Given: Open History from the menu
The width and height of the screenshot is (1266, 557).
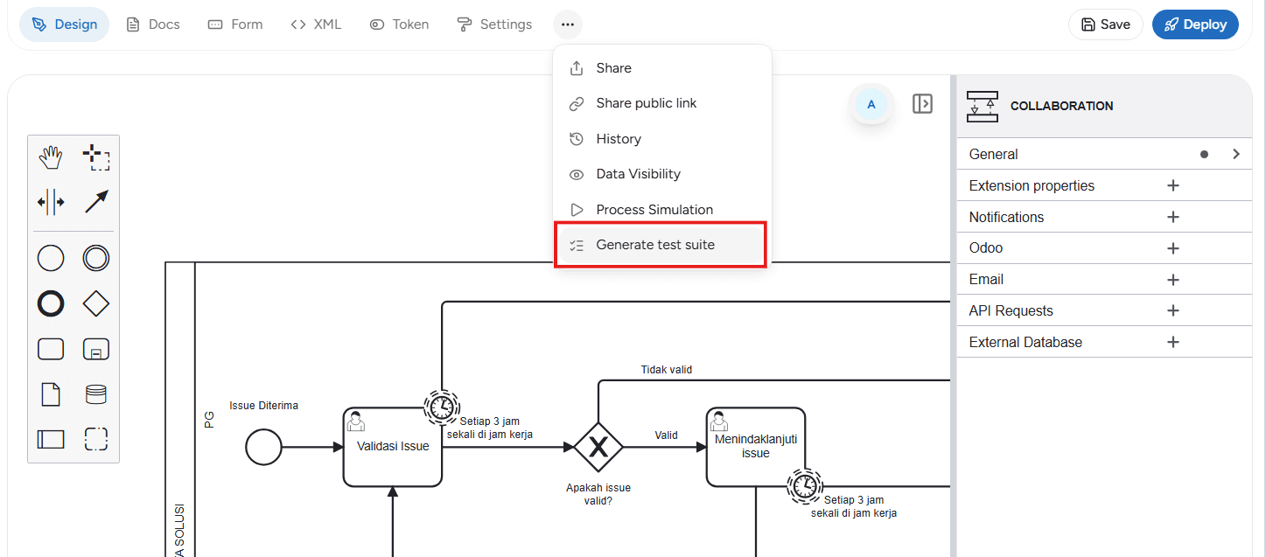Looking at the screenshot, I should click(x=662, y=139).
